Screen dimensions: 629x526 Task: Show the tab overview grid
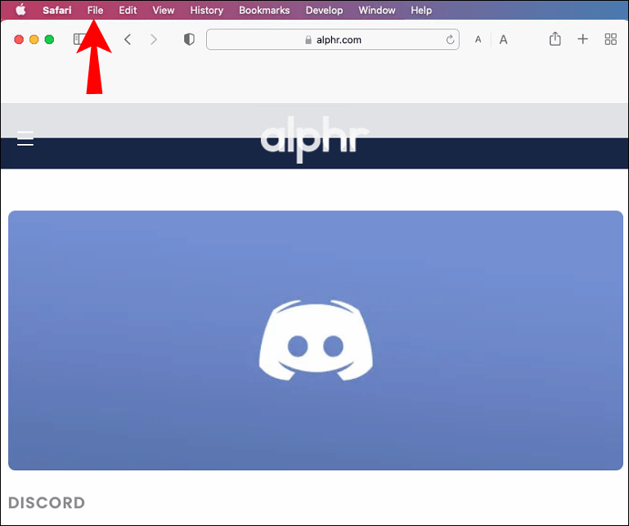coord(610,39)
